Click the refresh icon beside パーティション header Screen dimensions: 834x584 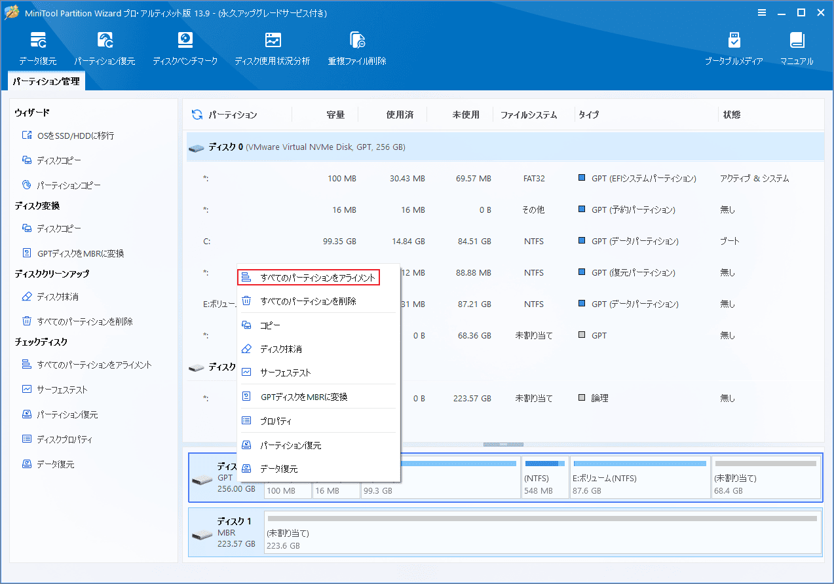point(197,115)
